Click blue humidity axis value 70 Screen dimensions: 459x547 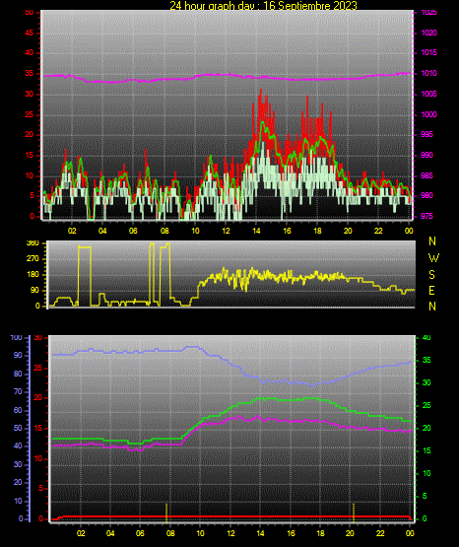pyautogui.click(x=18, y=391)
